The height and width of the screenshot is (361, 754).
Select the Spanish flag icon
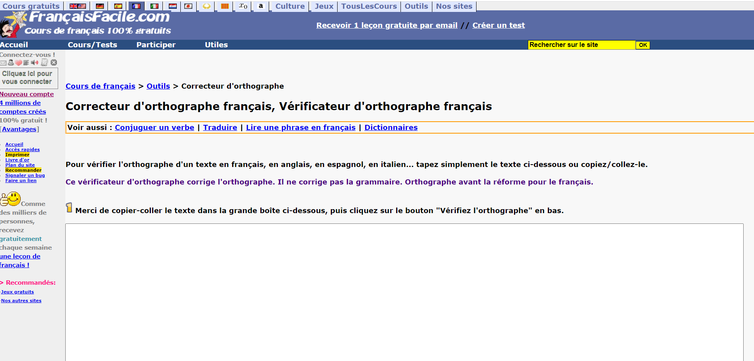(x=118, y=6)
